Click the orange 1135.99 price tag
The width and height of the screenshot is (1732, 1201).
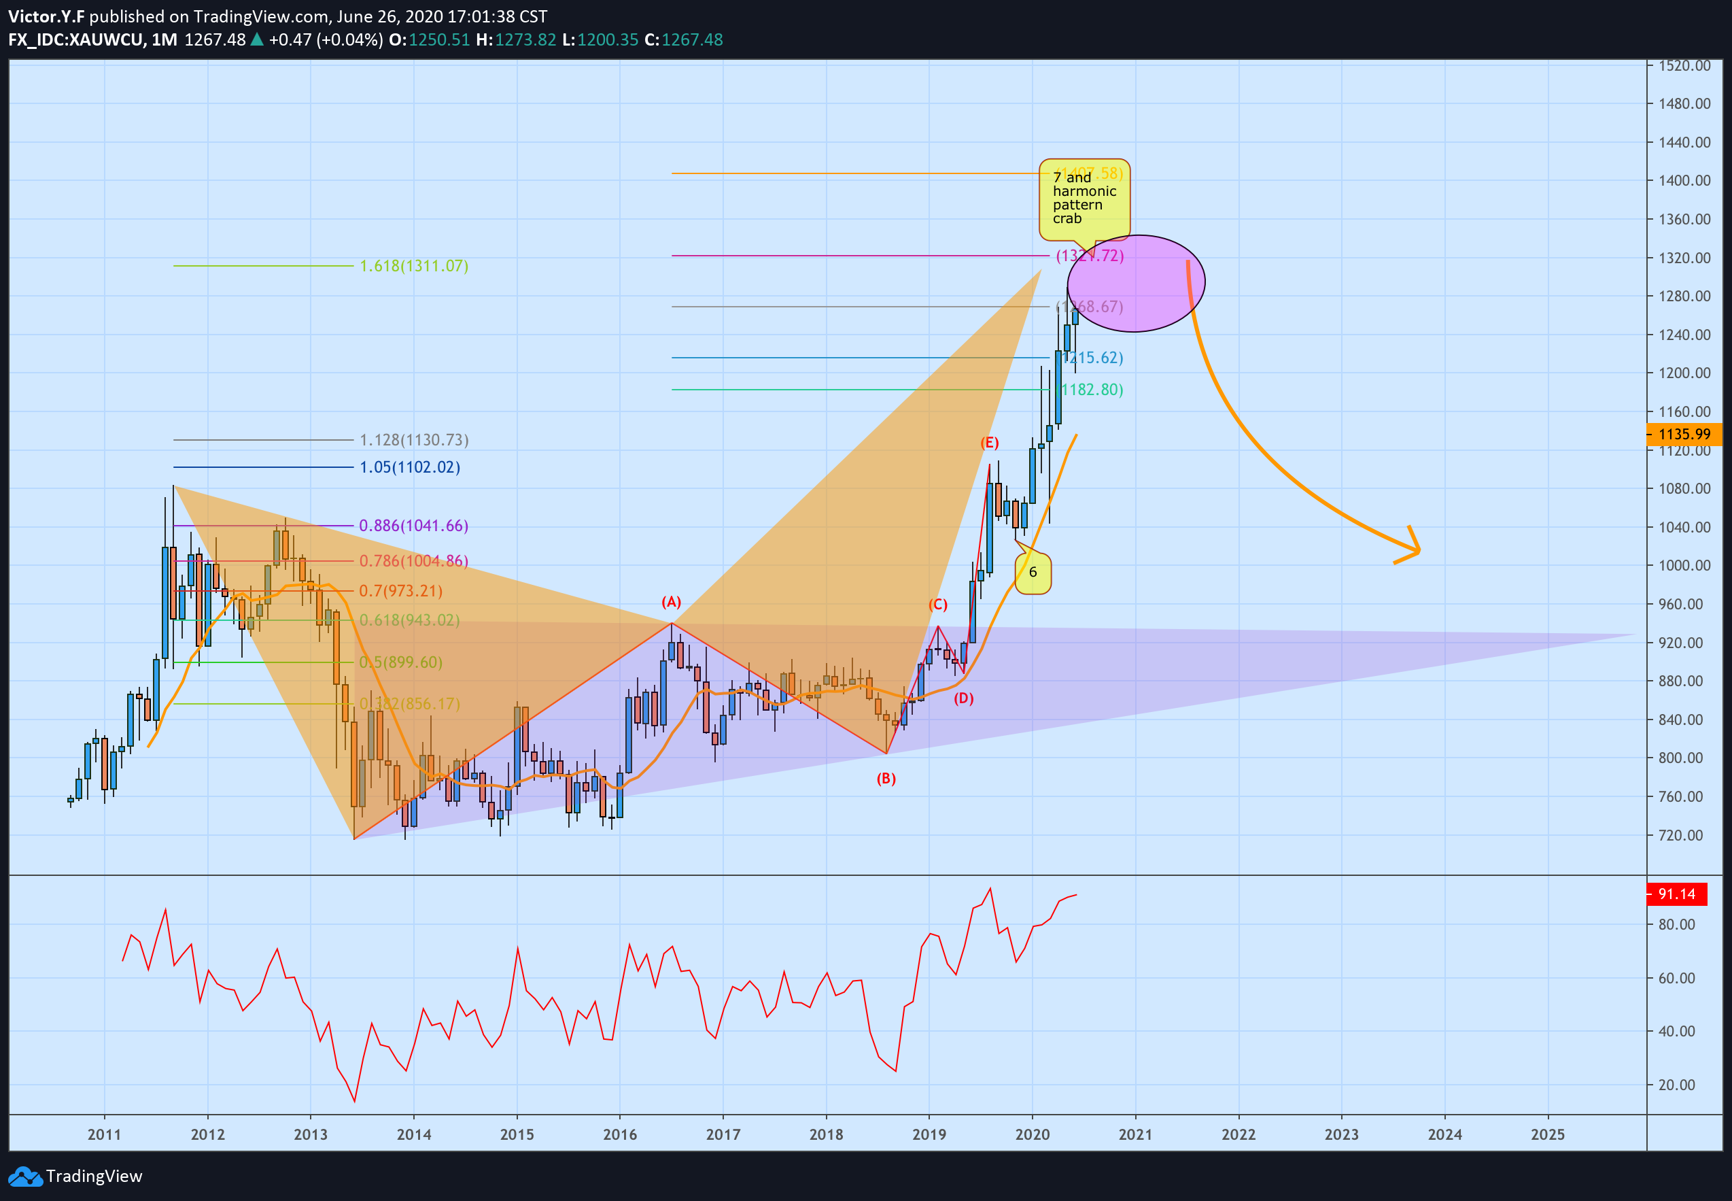(1684, 434)
